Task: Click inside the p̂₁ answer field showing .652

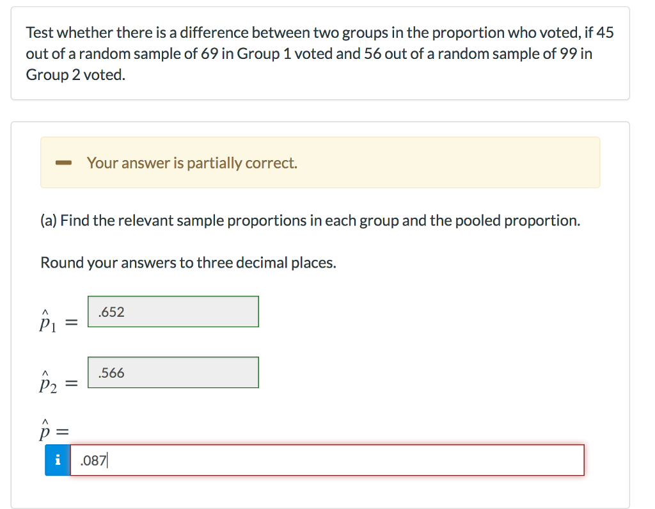Action: point(173,312)
